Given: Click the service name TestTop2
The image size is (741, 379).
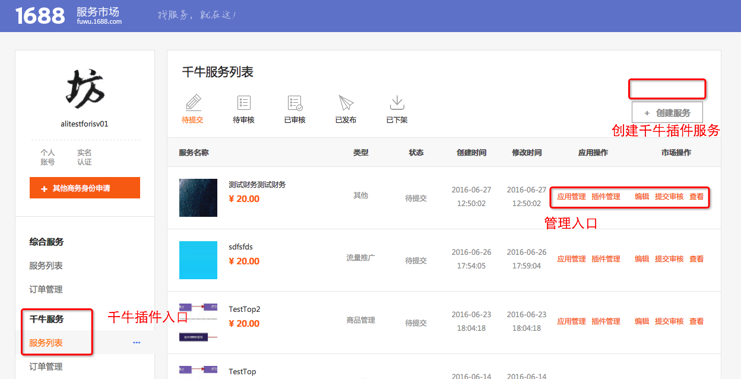Looking at the screenshot, I should coord(245,309).
